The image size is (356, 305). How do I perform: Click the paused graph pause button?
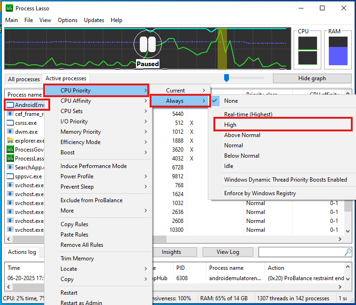tap(148, 44)
